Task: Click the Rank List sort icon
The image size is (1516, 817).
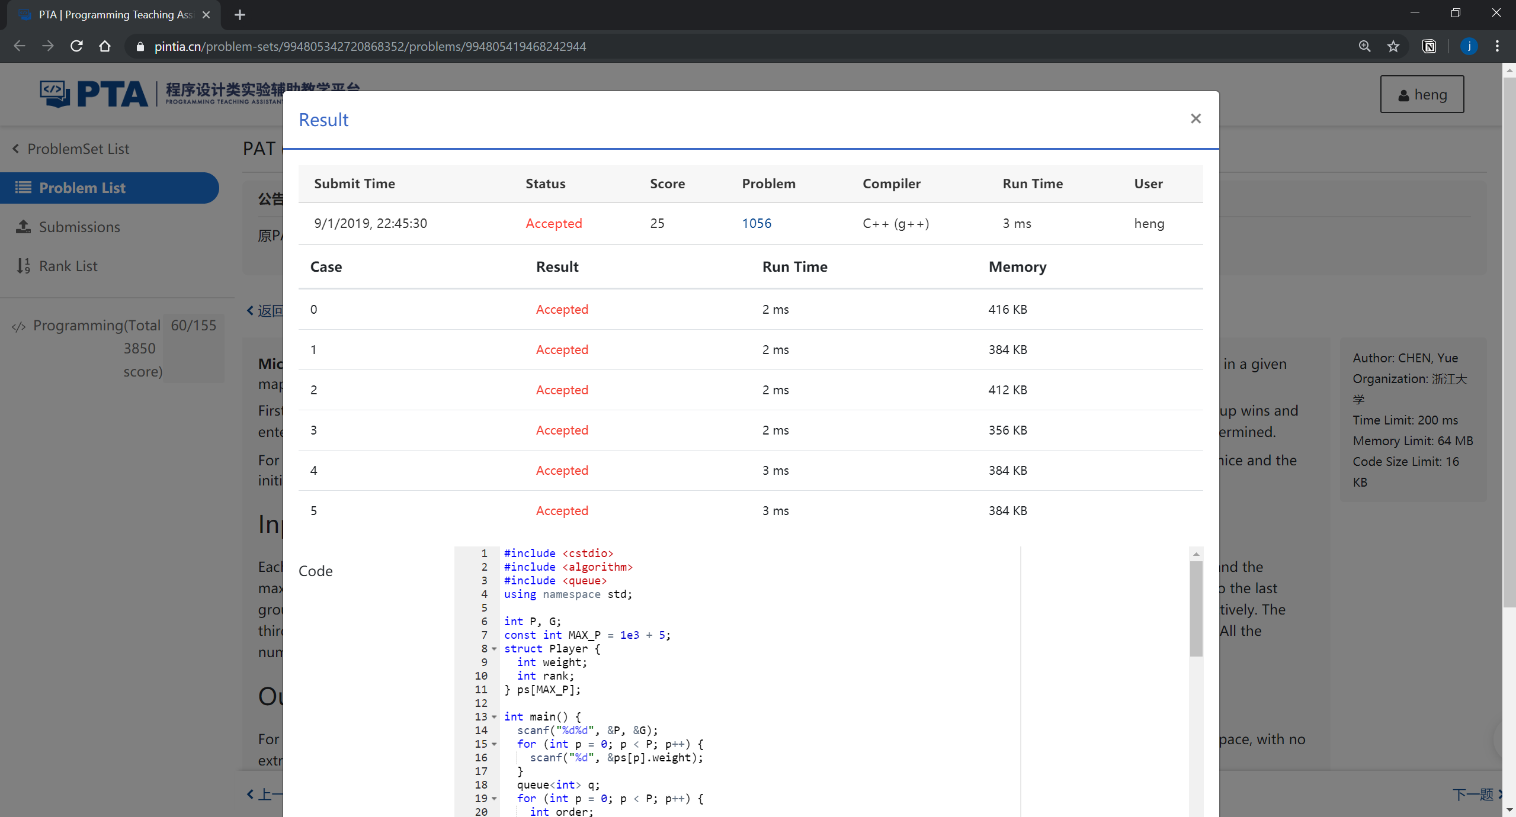Action: (23, 266)
